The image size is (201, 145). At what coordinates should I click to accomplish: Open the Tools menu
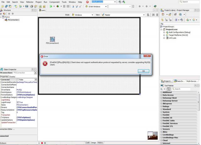point(64,2)
